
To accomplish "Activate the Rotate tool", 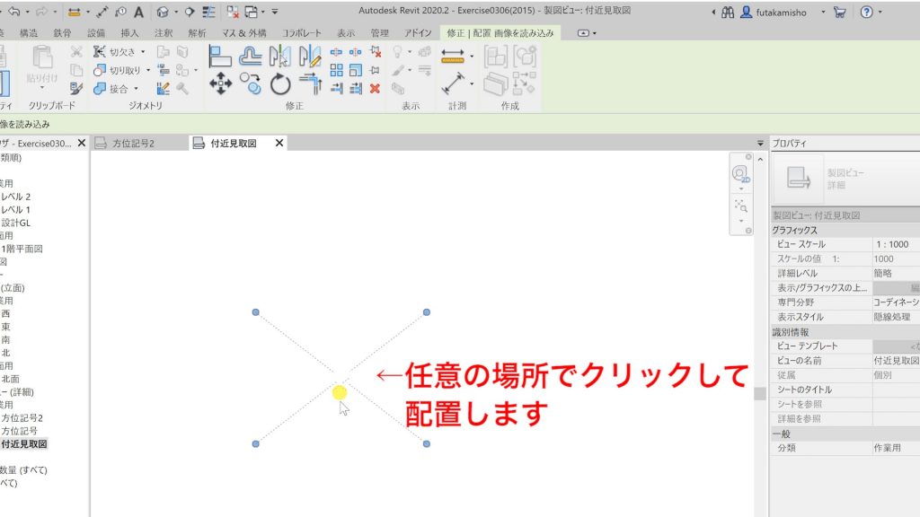I will 281,81.
